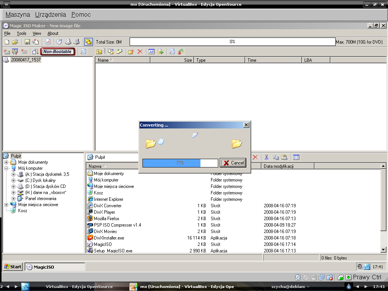Expand the Panel sterowania node

[x=13, y=199]
